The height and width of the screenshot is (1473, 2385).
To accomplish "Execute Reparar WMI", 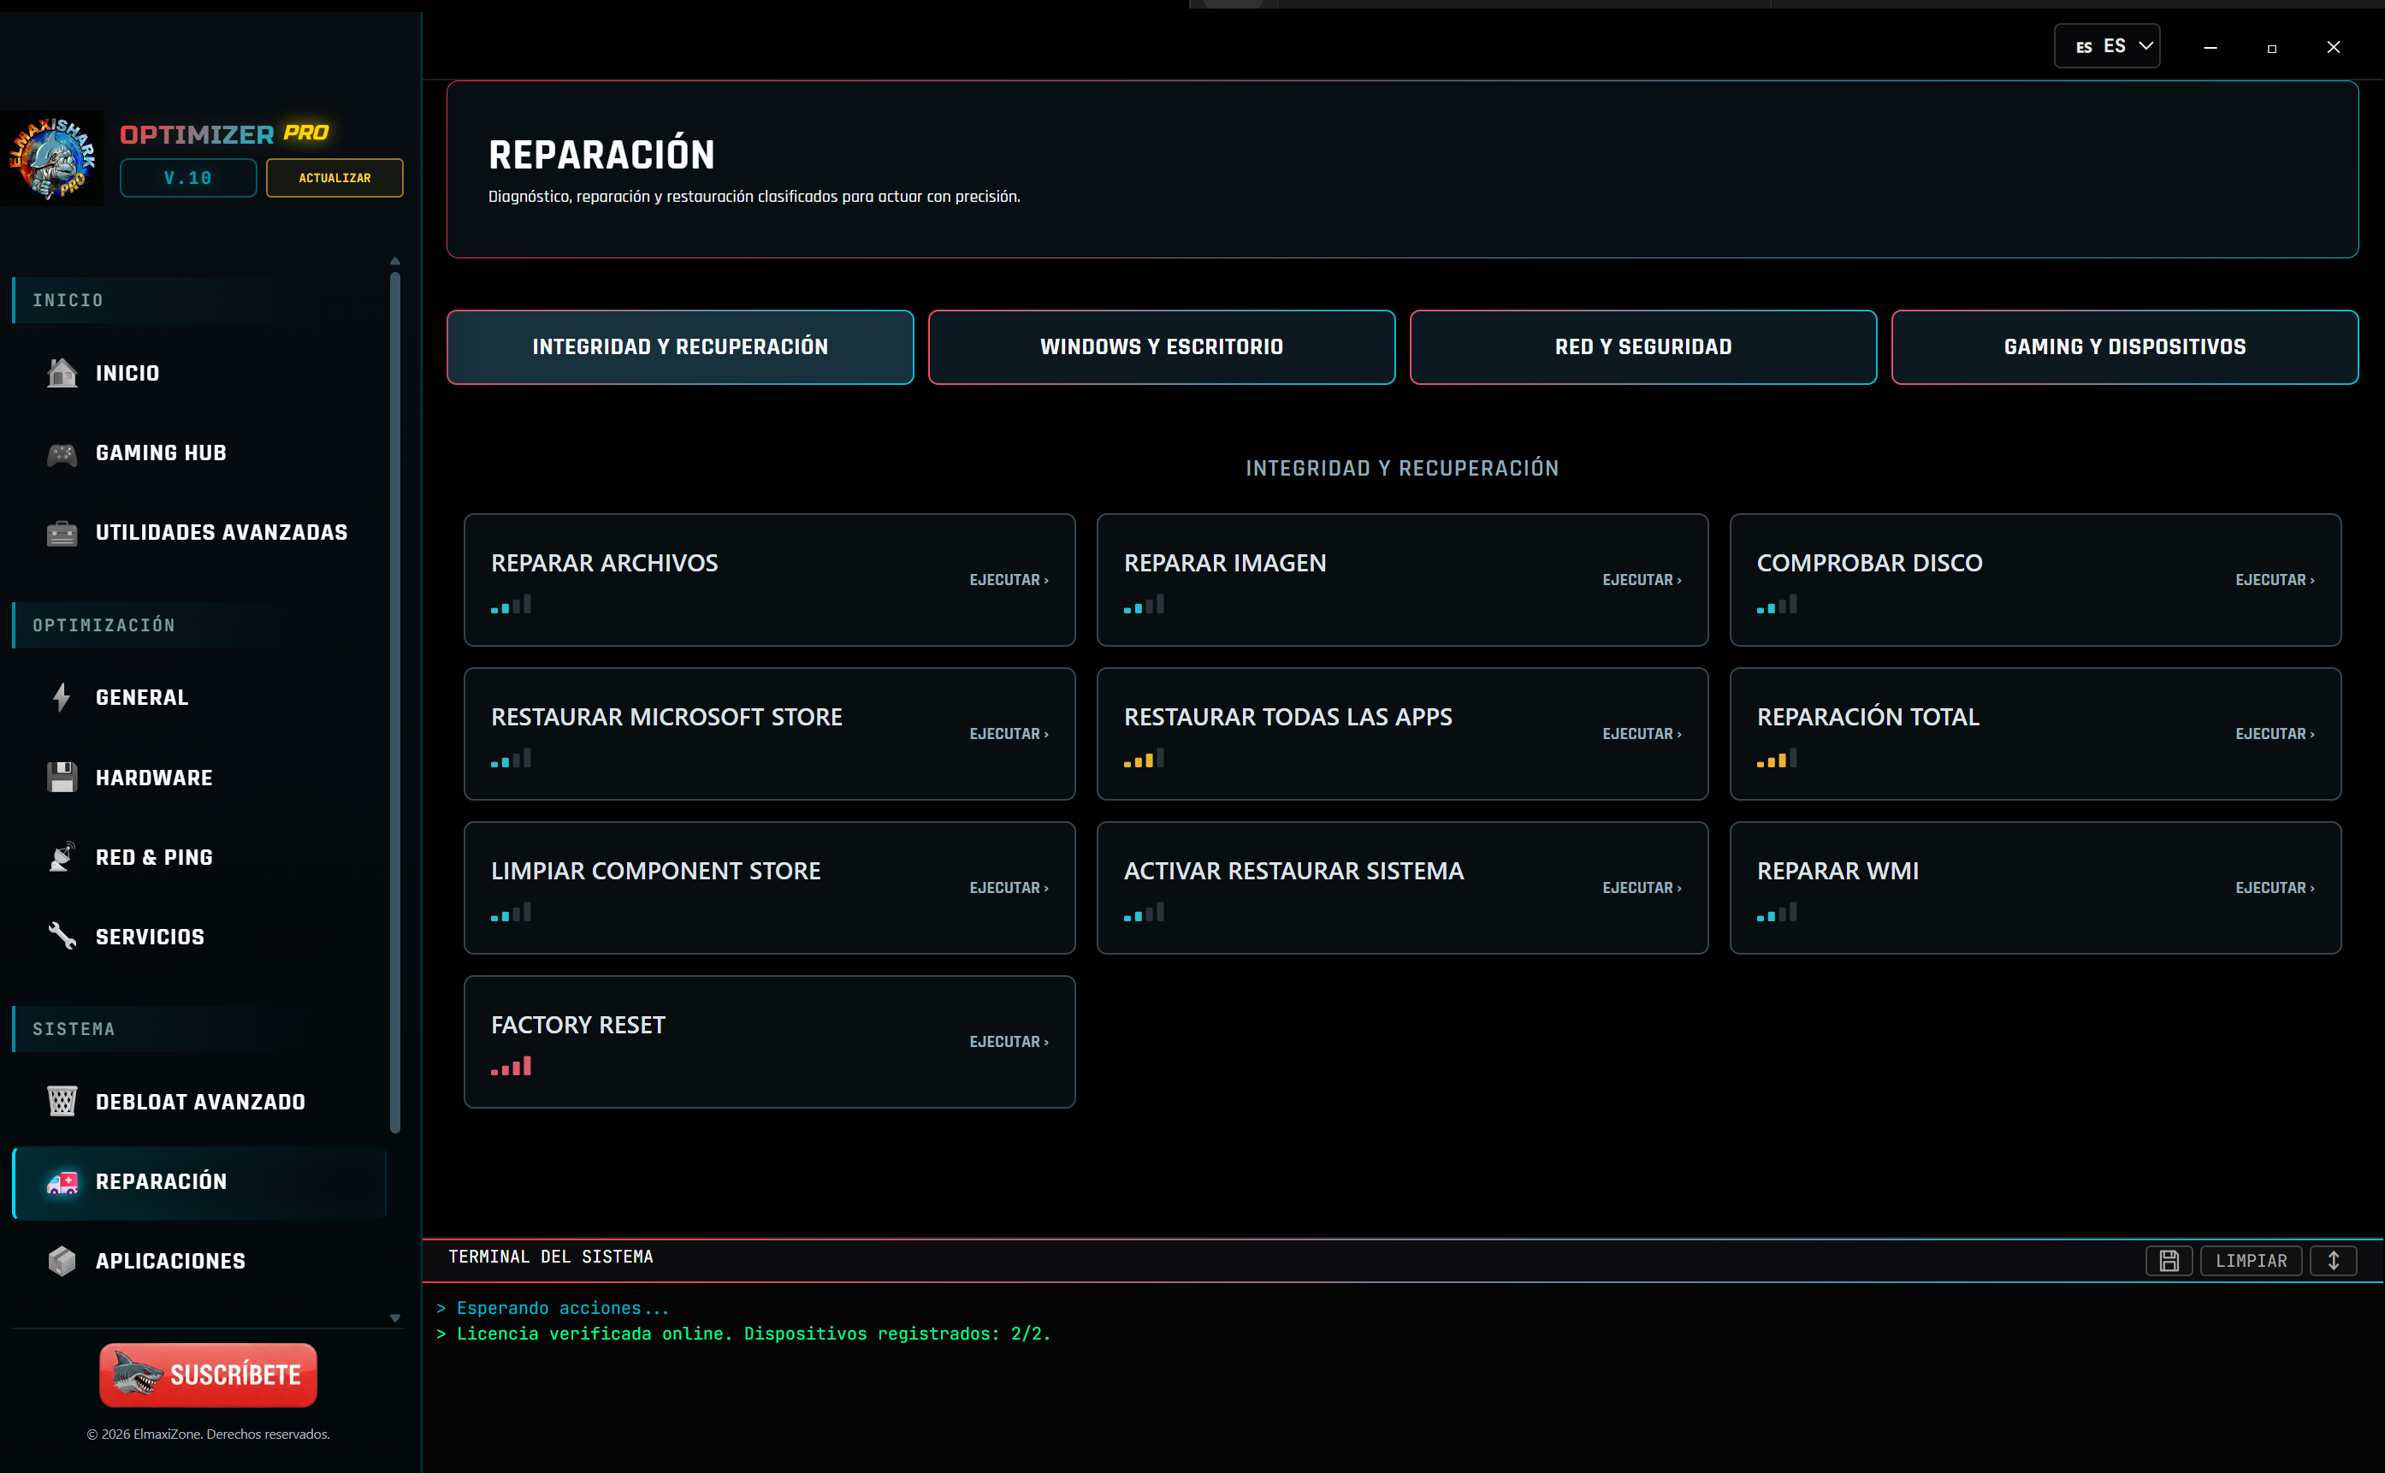I will coord(2274,888).
